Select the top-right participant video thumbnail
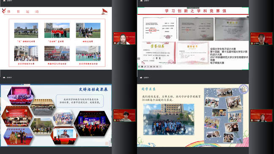Image resolution: width=274 pixels, height=154 pixels. pos(261,38)
